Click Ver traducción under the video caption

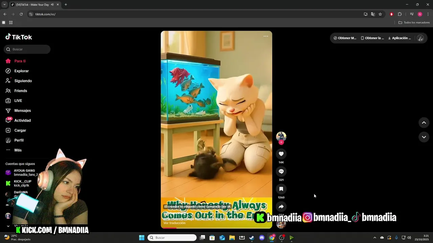pyautogui.click(x=174, y=223)
